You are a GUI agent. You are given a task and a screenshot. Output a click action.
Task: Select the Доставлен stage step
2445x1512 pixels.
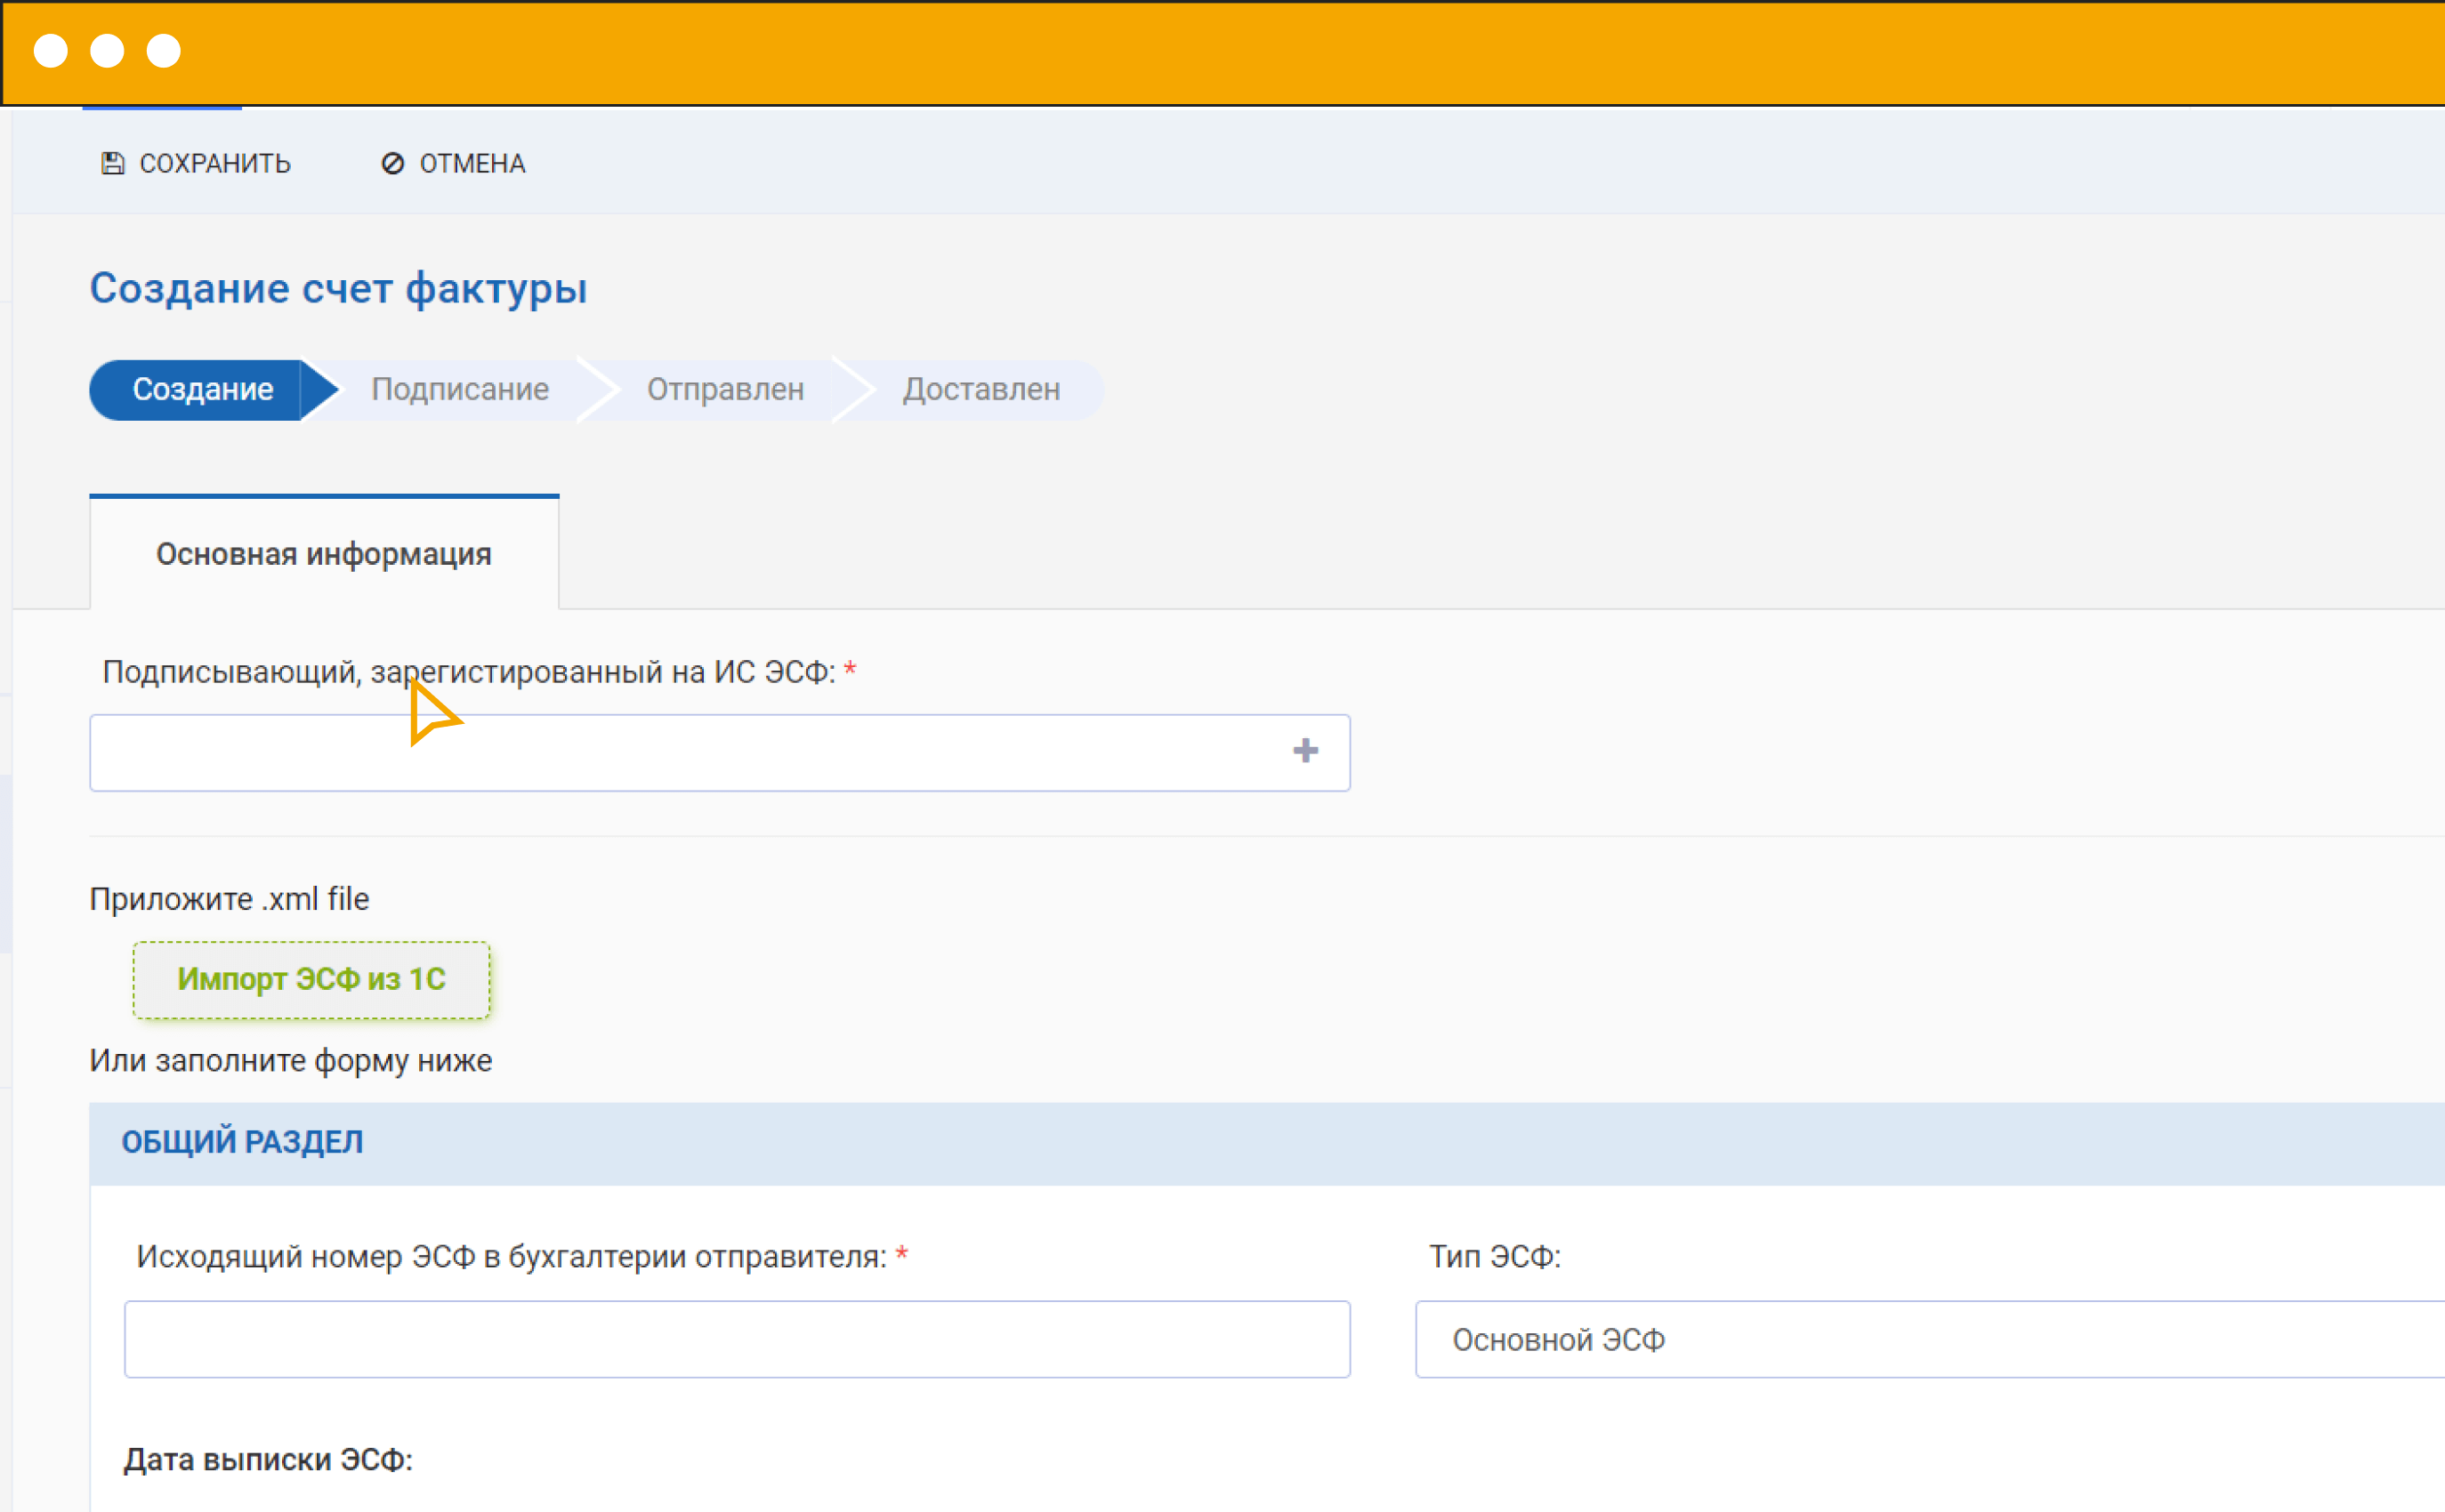pyautogui.click(x=980, y=389)
